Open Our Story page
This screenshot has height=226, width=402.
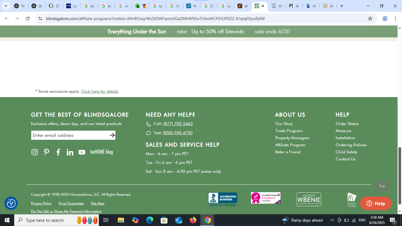click(x=284, y=124)
